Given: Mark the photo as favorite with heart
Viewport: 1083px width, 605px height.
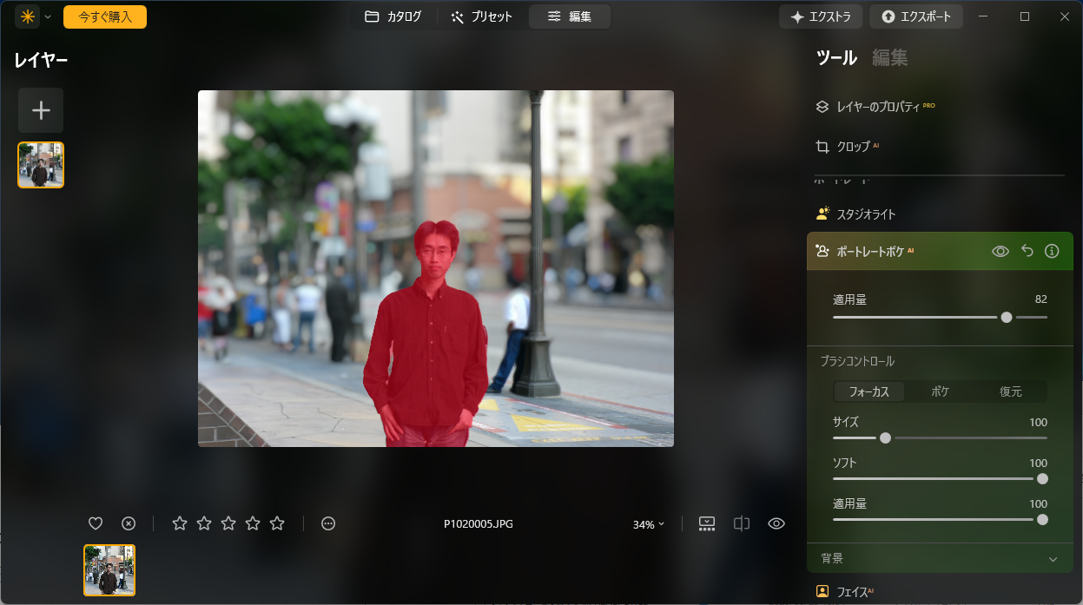Looking at the screenshot, I should [x=95, y=523].
